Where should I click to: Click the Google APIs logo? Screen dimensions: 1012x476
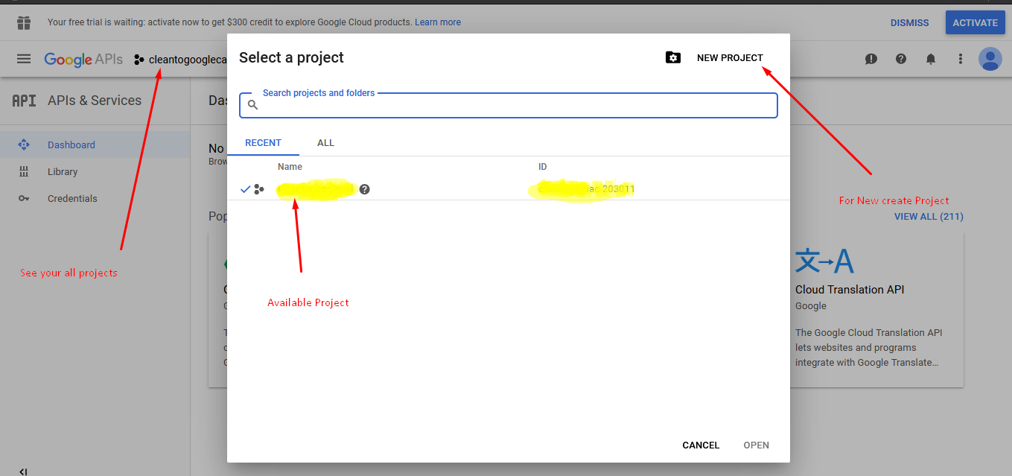83,60
